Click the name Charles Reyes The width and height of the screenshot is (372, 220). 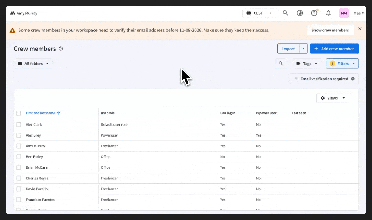click(x=37, y=178)
